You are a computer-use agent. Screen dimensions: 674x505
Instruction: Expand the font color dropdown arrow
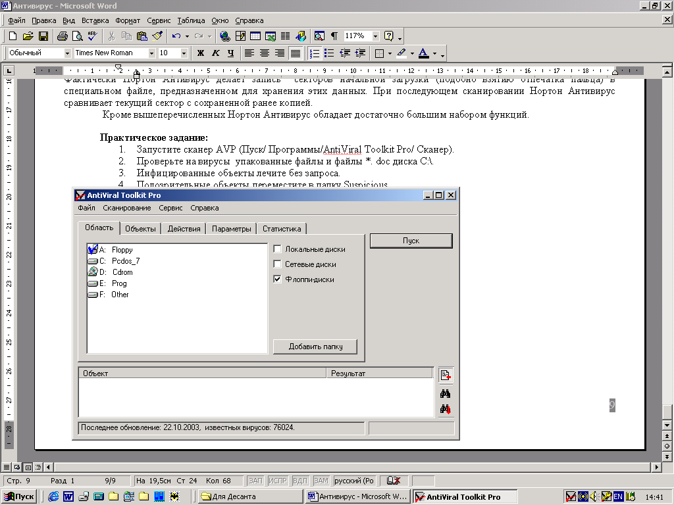coord(434,53)
